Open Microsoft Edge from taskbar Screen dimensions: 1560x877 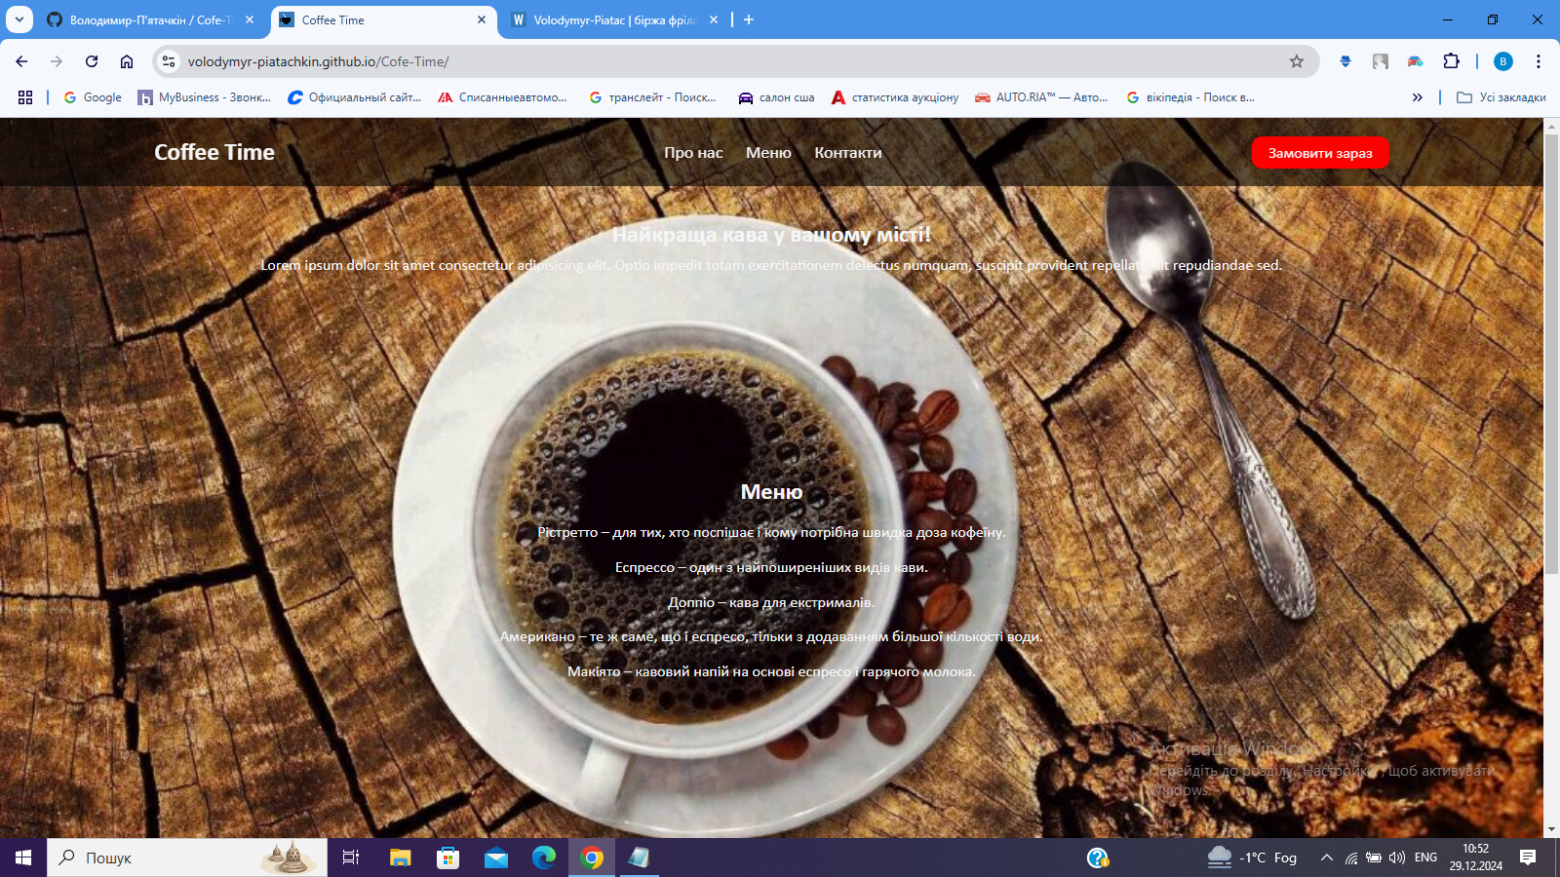coord(543,858)
